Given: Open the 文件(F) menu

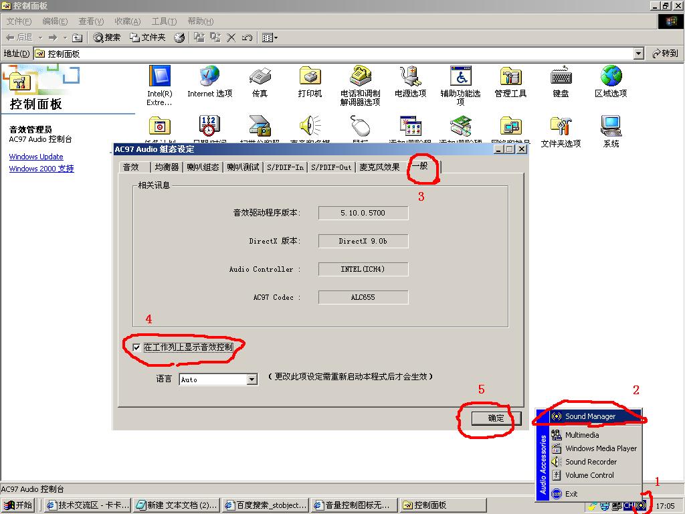Looking at the screenshot, I should tap(19, 21).
